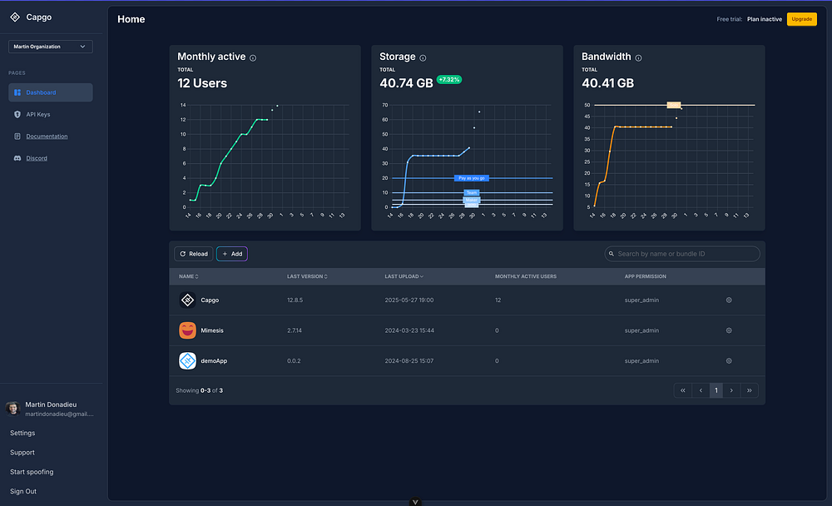Add a new app
This screenshot has height=506, width=832.
232,254
